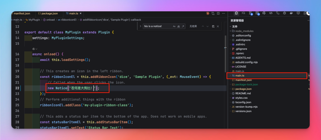Click the 资源管理器 panel title
The height and width of the screenshot is (140, 321).
(237, 21)
